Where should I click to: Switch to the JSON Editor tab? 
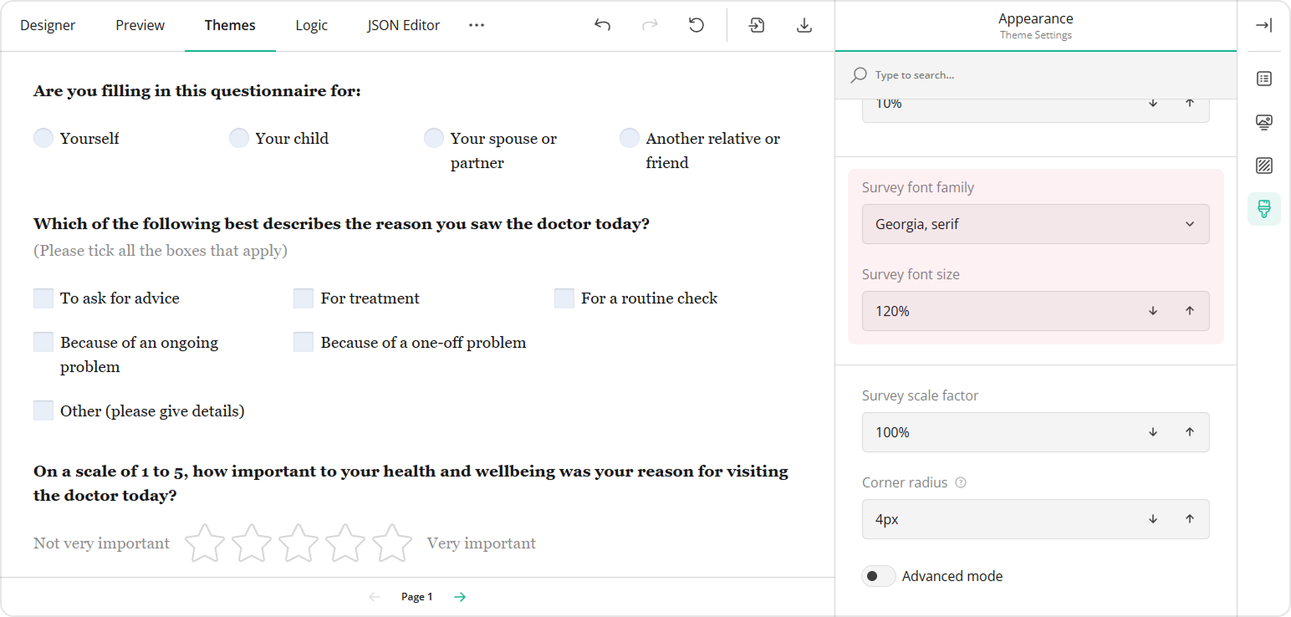coord(403,25)
